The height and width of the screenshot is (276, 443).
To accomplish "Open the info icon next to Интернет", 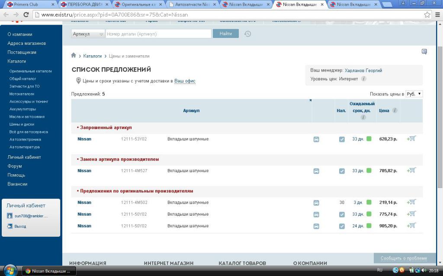I will coord(364,79).
